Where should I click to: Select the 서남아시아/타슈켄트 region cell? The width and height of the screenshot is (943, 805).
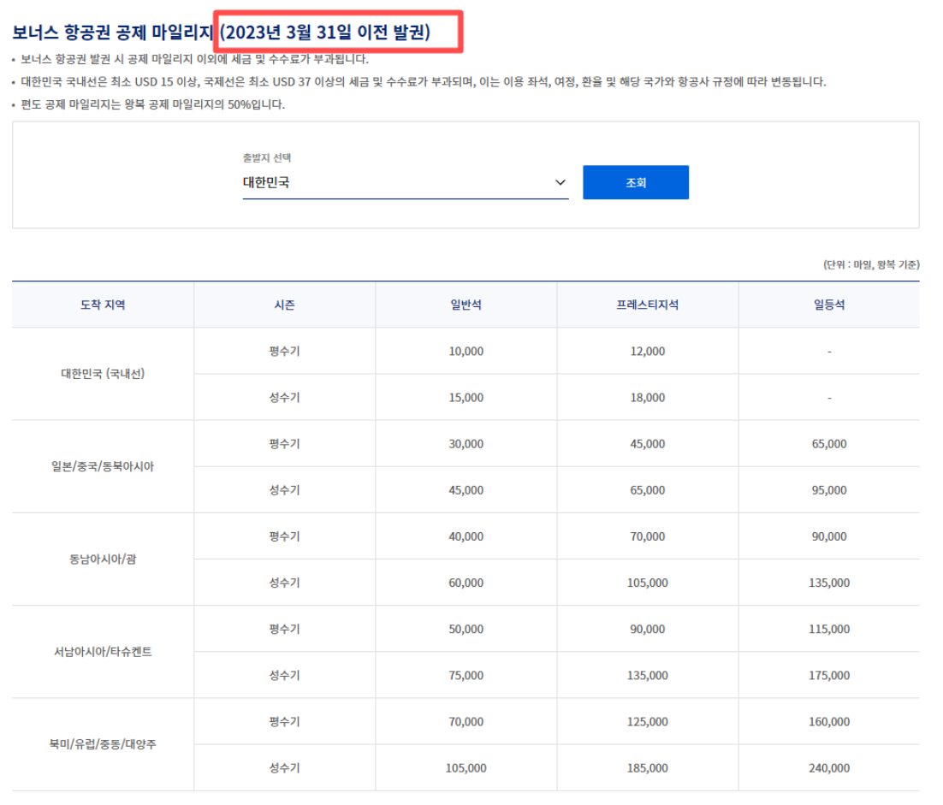pos(104,651)
